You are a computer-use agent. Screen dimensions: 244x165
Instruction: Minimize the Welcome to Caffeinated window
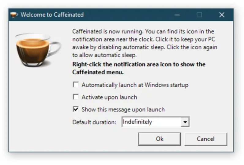pos(177,15)
